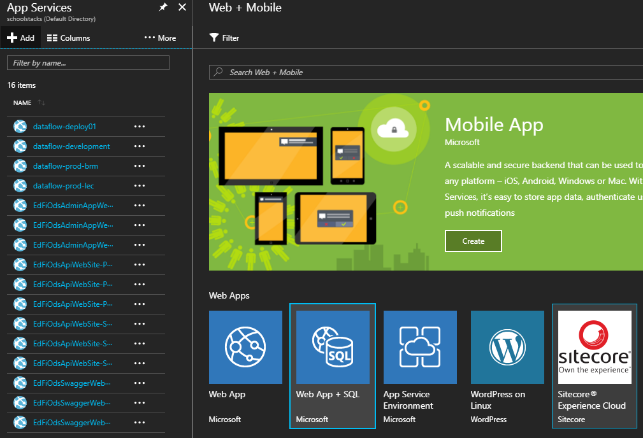The width and height of the screenshot is (643, 438).
Task: Click the Mobile App banner title
Action: point(494,125)
